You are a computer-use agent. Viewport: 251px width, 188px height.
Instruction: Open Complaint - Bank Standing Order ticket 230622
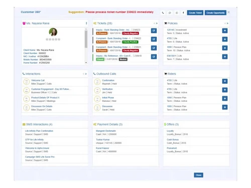[x=114, y=39]
